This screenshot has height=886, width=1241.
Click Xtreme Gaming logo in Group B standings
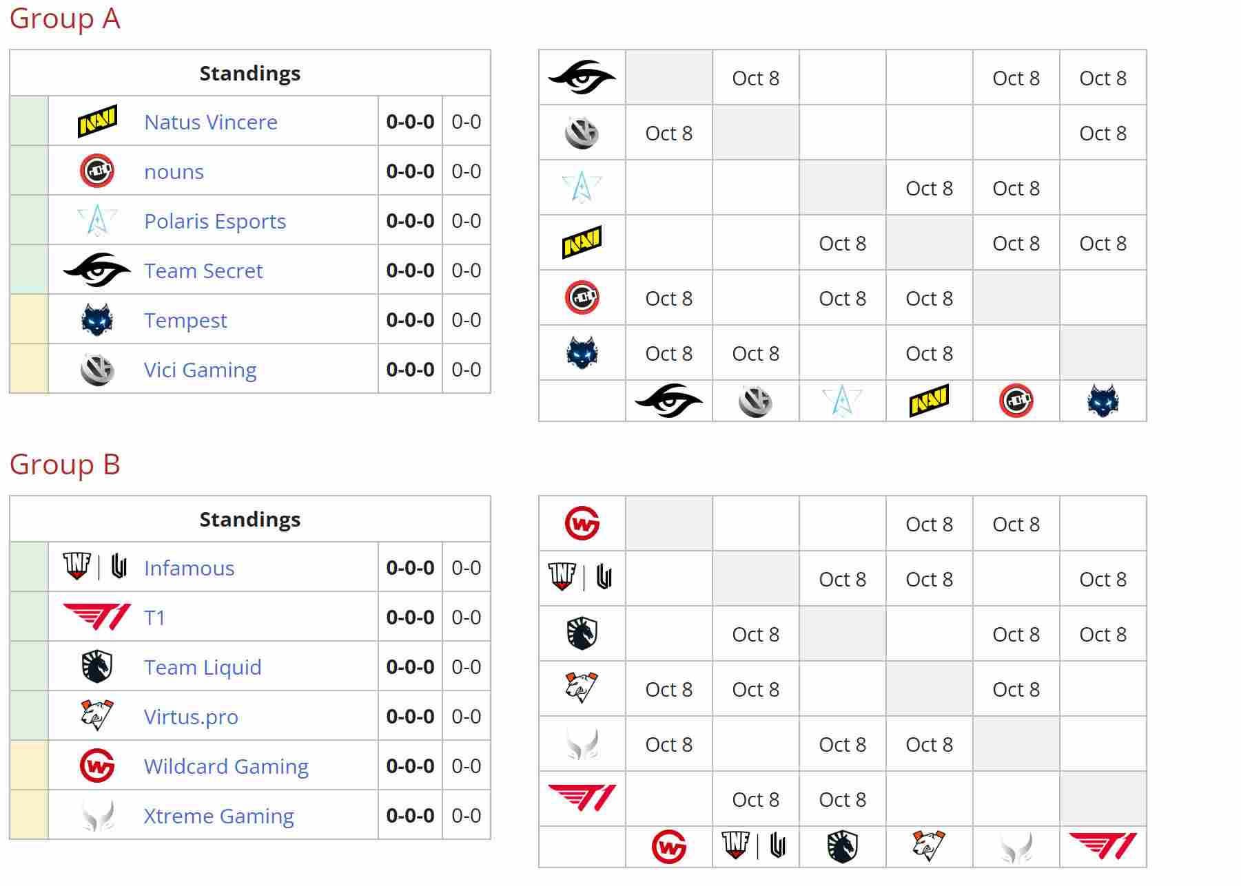[x=97, y=816]
